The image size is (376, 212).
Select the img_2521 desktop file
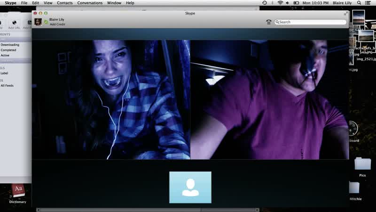point(366,59)
